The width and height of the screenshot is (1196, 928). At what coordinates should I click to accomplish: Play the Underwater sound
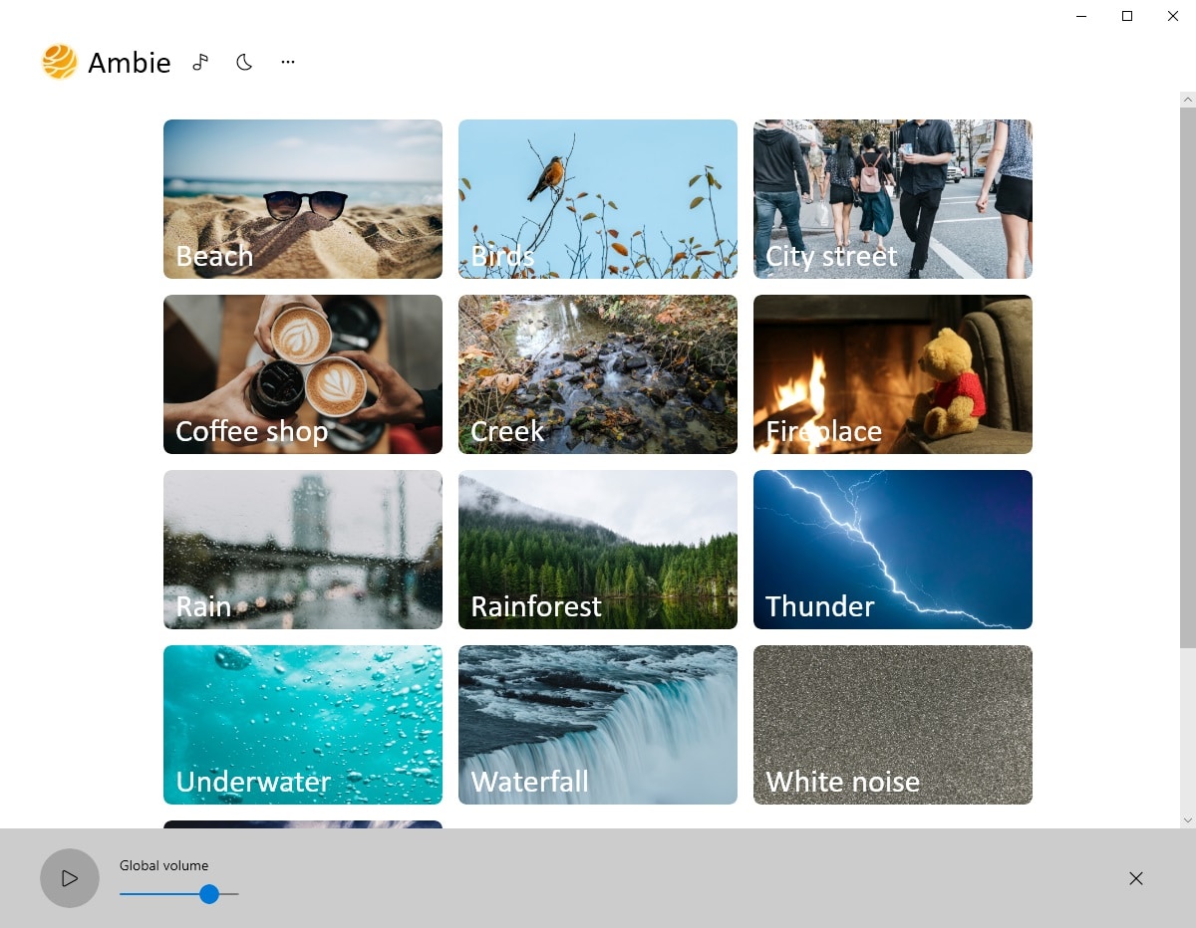click(x=303, y=725)
